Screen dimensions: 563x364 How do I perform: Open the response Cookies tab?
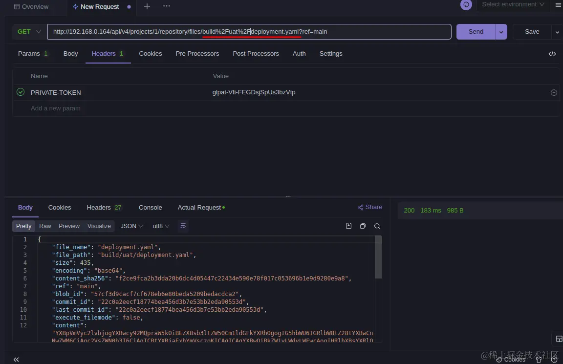click(60, 208)
